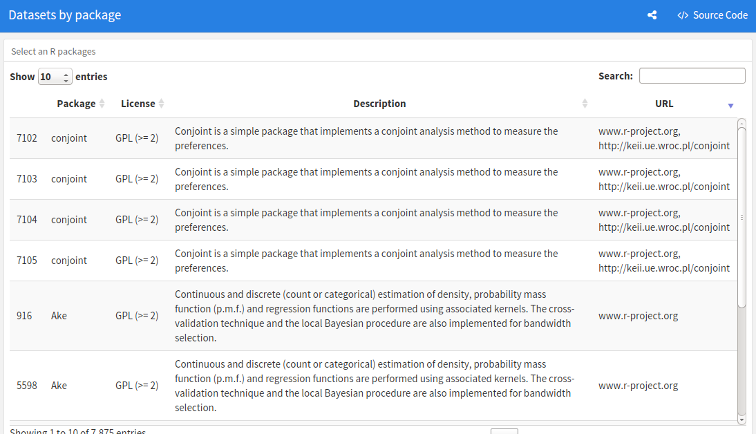Image resolution: width=756 pixels, height=434 pixels.
Task: Click the Search input field
Action: [692, 76]
